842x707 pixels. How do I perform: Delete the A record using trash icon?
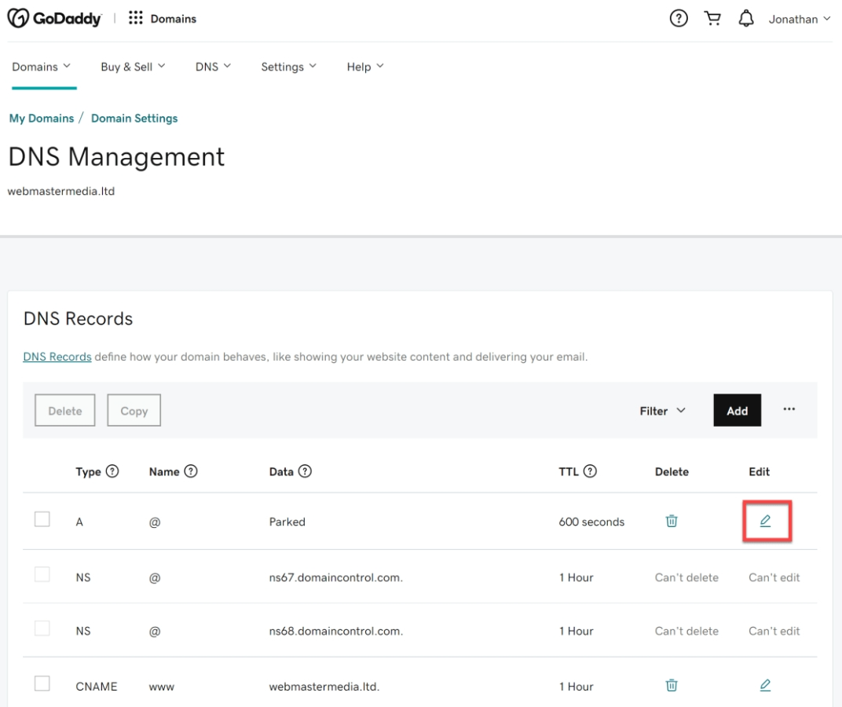point(672,521)
